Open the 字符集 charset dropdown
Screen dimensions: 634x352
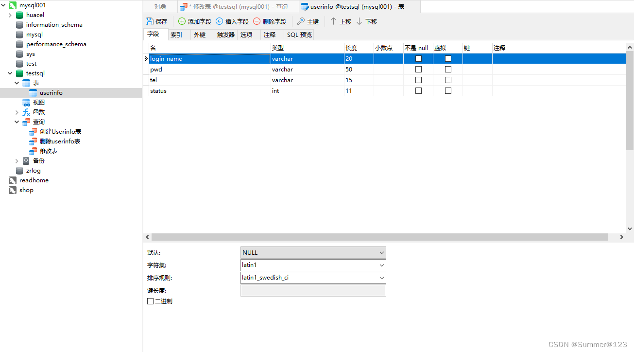381,265
